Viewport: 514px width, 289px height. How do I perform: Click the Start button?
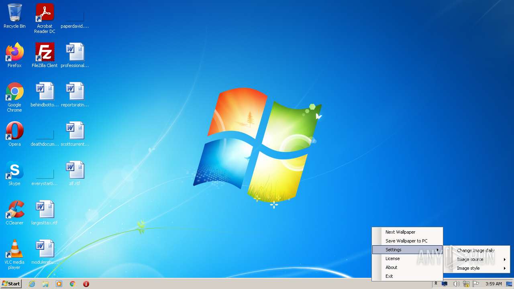tap(11, 284)
